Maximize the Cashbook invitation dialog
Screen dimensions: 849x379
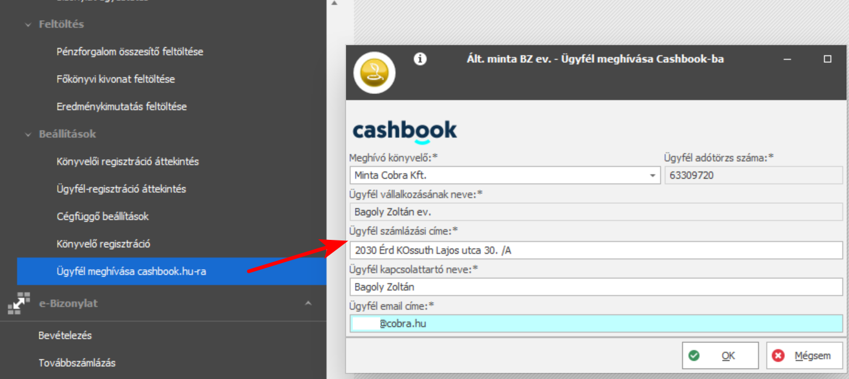(x=828, y=59)
